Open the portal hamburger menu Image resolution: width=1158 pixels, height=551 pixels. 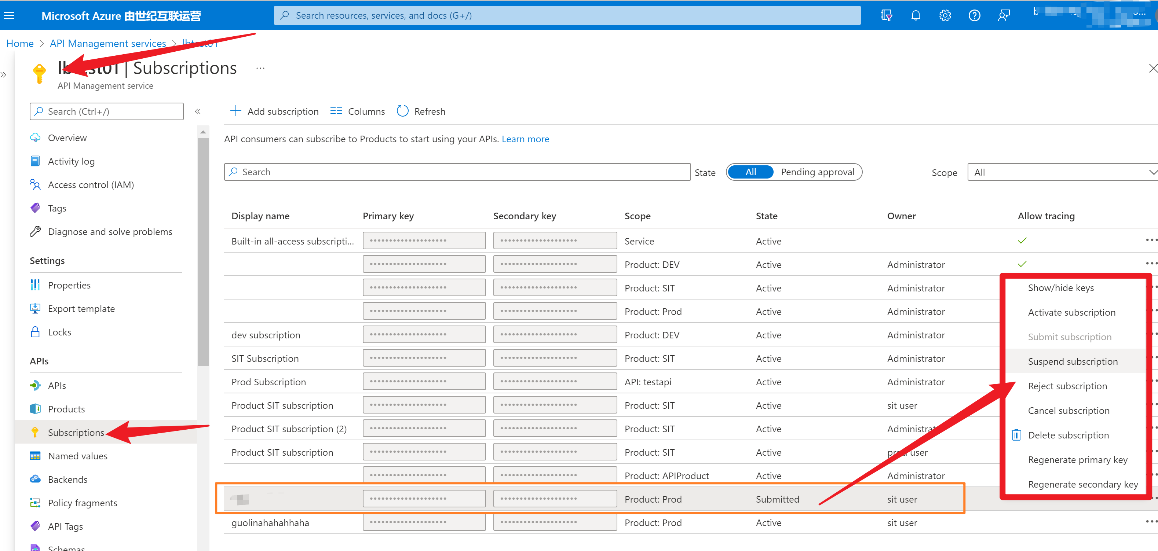pyautogui.click(x=10, y=16)
